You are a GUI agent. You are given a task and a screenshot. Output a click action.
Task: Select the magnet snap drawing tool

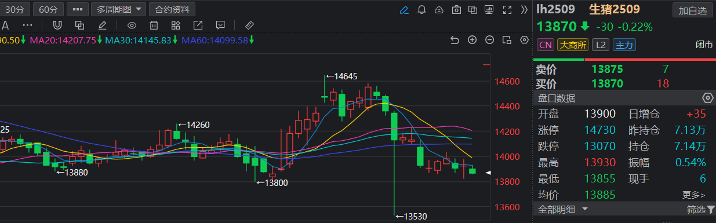[57, 25]
